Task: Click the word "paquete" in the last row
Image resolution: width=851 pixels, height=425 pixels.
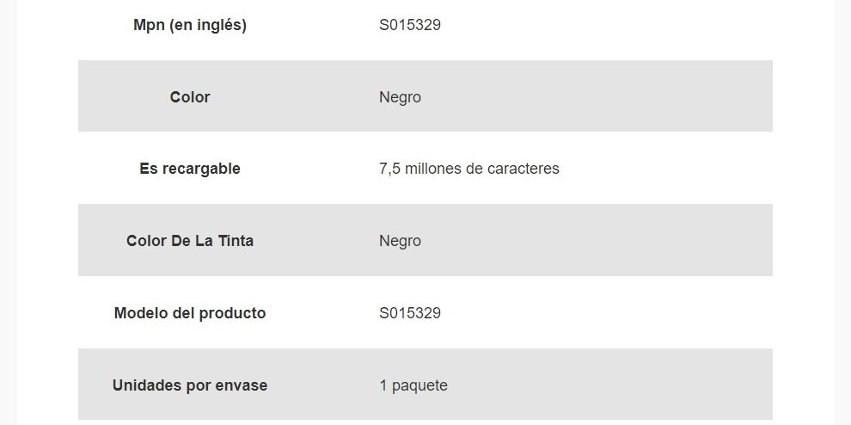Action: [419, 385]
